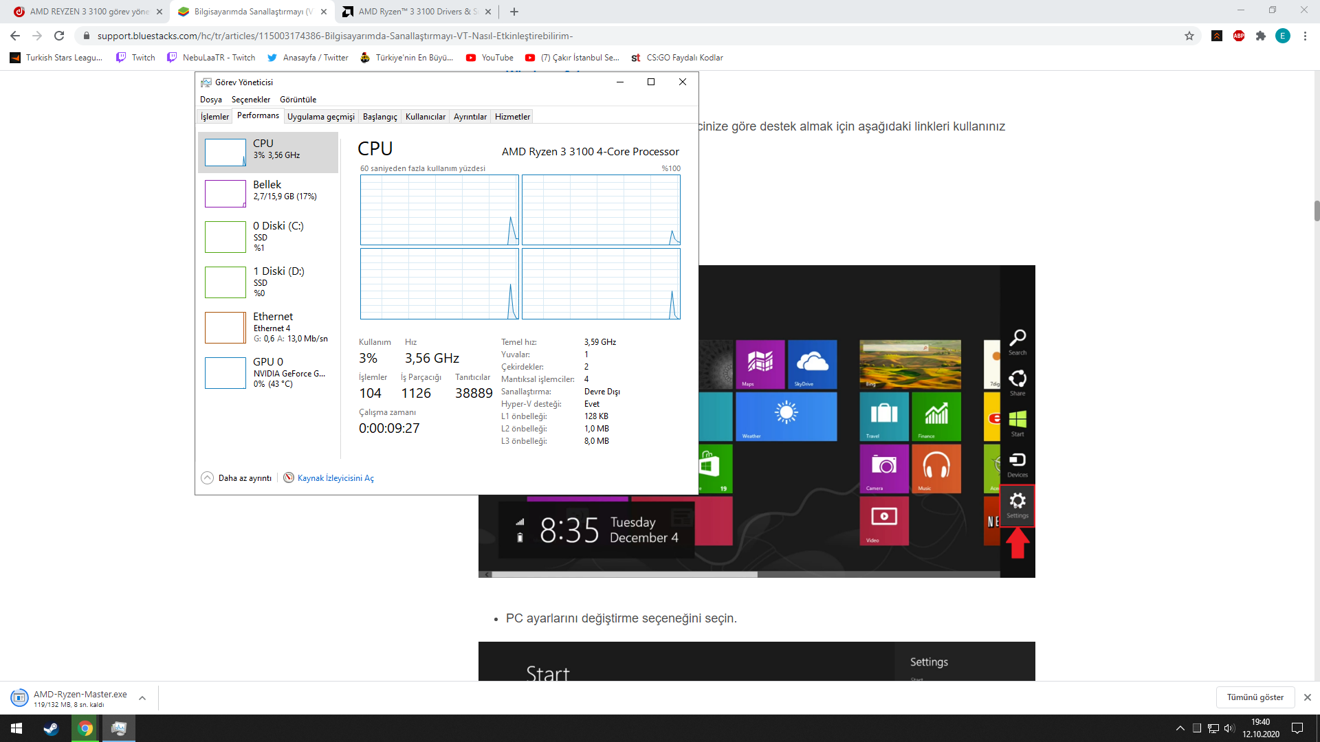
Task: Click the fourth CPU core usage graph
Action: coord(601,284)
